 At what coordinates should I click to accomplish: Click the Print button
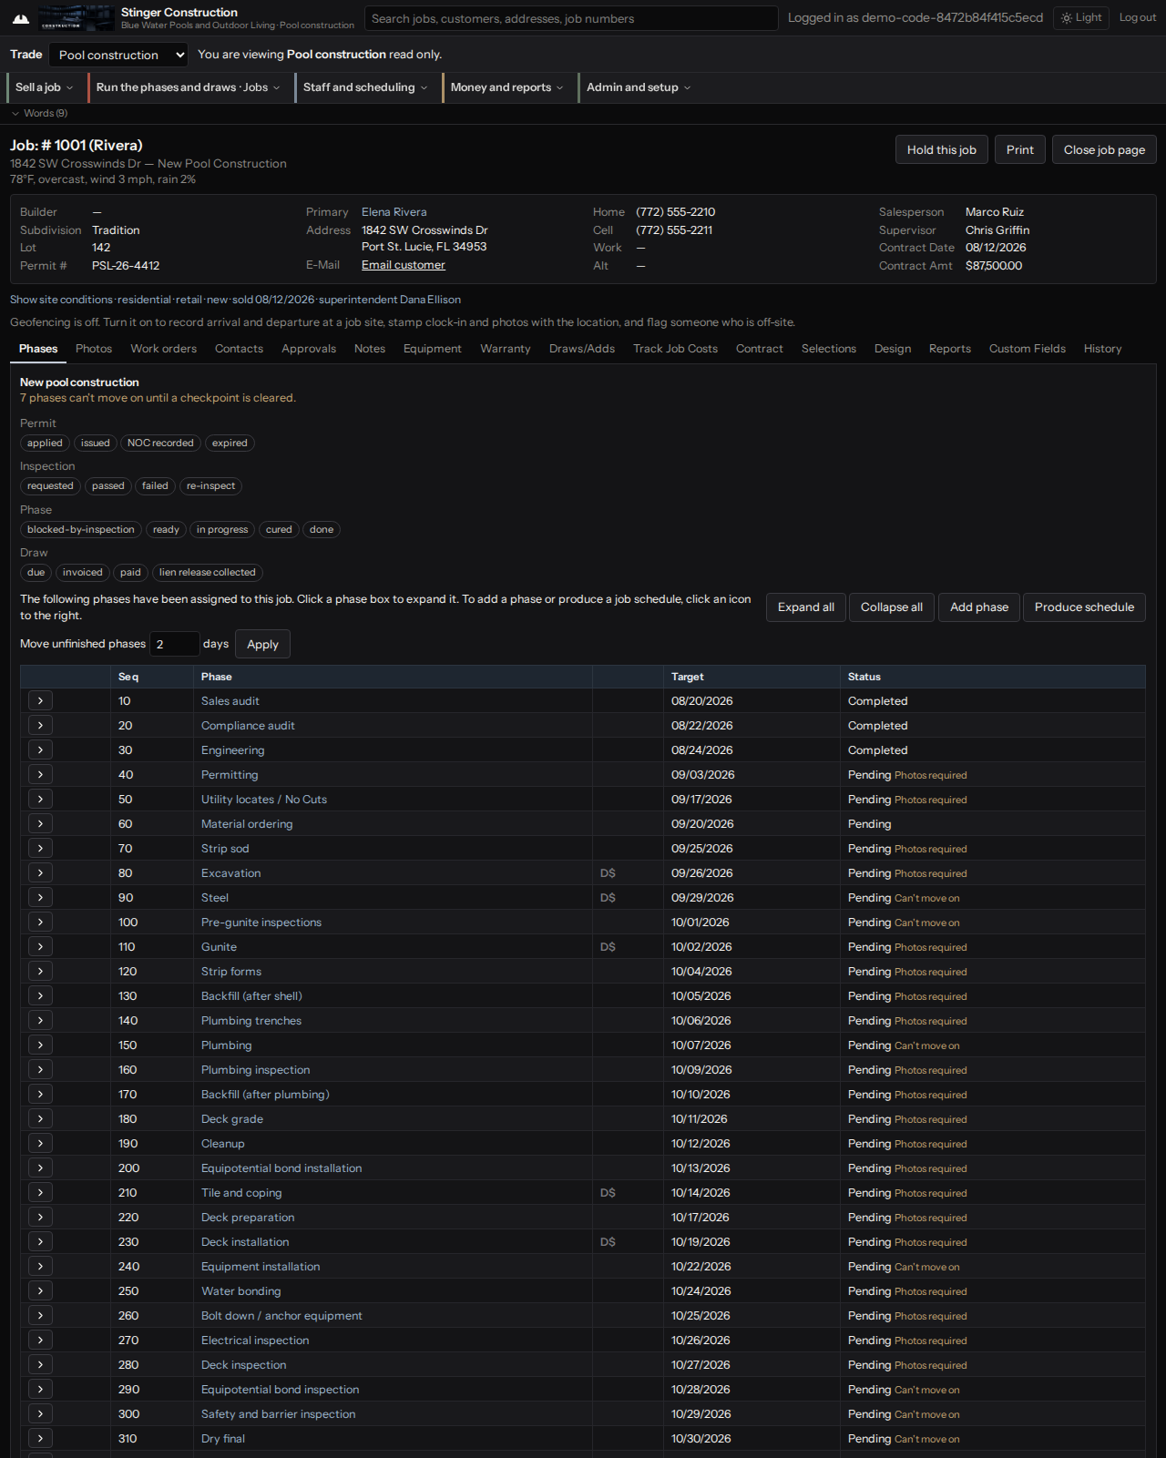click(1020, 150)
